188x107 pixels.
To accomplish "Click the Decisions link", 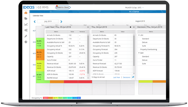I will pyautogui.click(x=127, y=77).
